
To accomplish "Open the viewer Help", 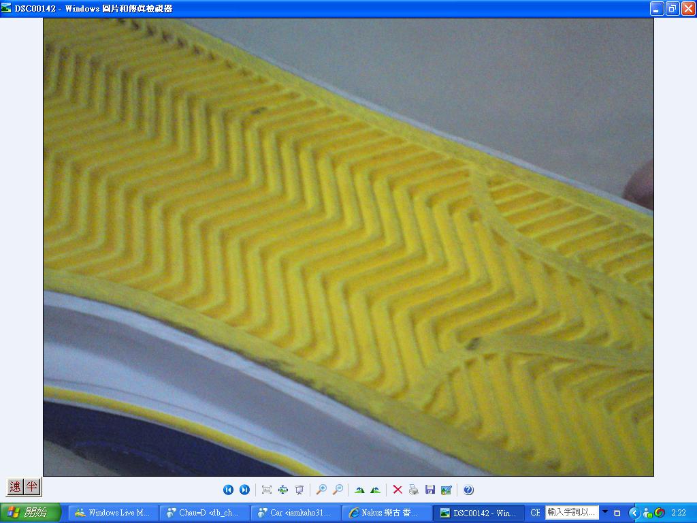I will [x=468, y=490].
